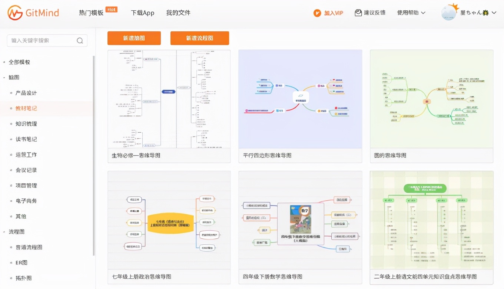Select the 教材笔记 category radio item

click(26, 108)
